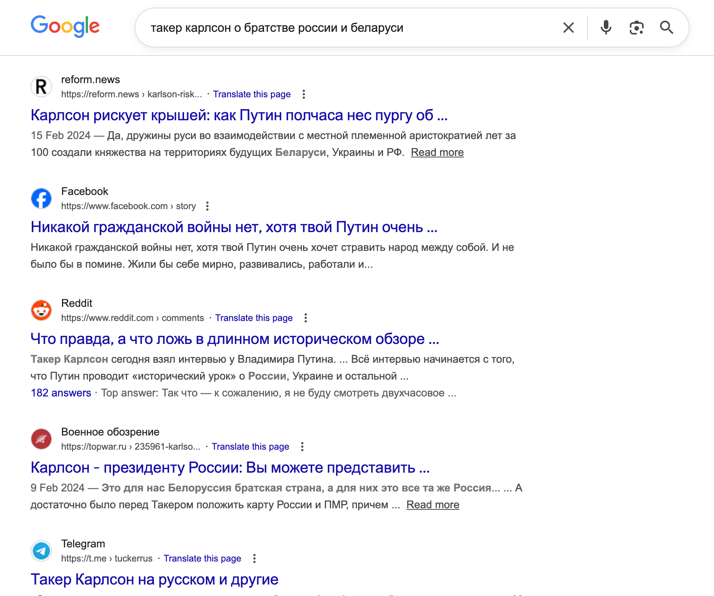Select the Reddit favicon in the results
The width and height of the screenshot is (714, 596).
41,310
